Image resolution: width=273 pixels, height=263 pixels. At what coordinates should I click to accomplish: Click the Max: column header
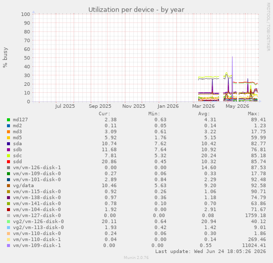[x=254, y=114]
